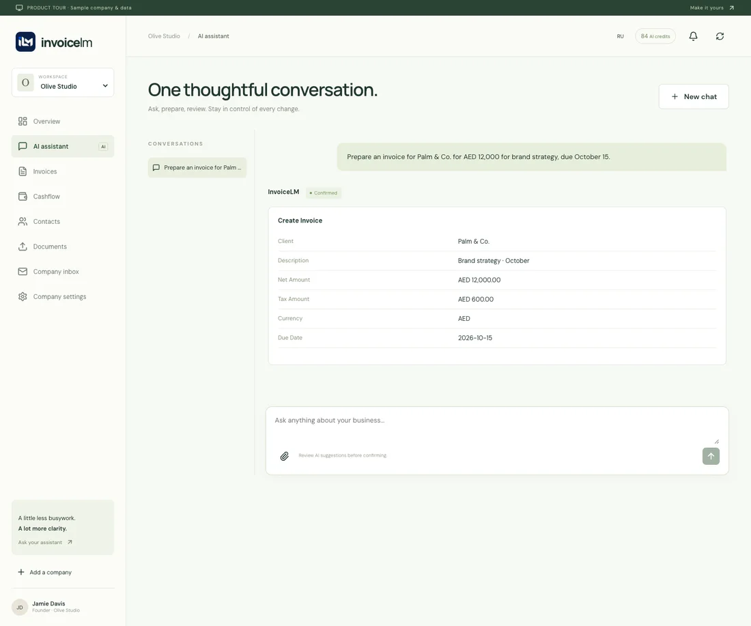The image size is (751, 626).
Task: Start a New chat
Action: 694,97
